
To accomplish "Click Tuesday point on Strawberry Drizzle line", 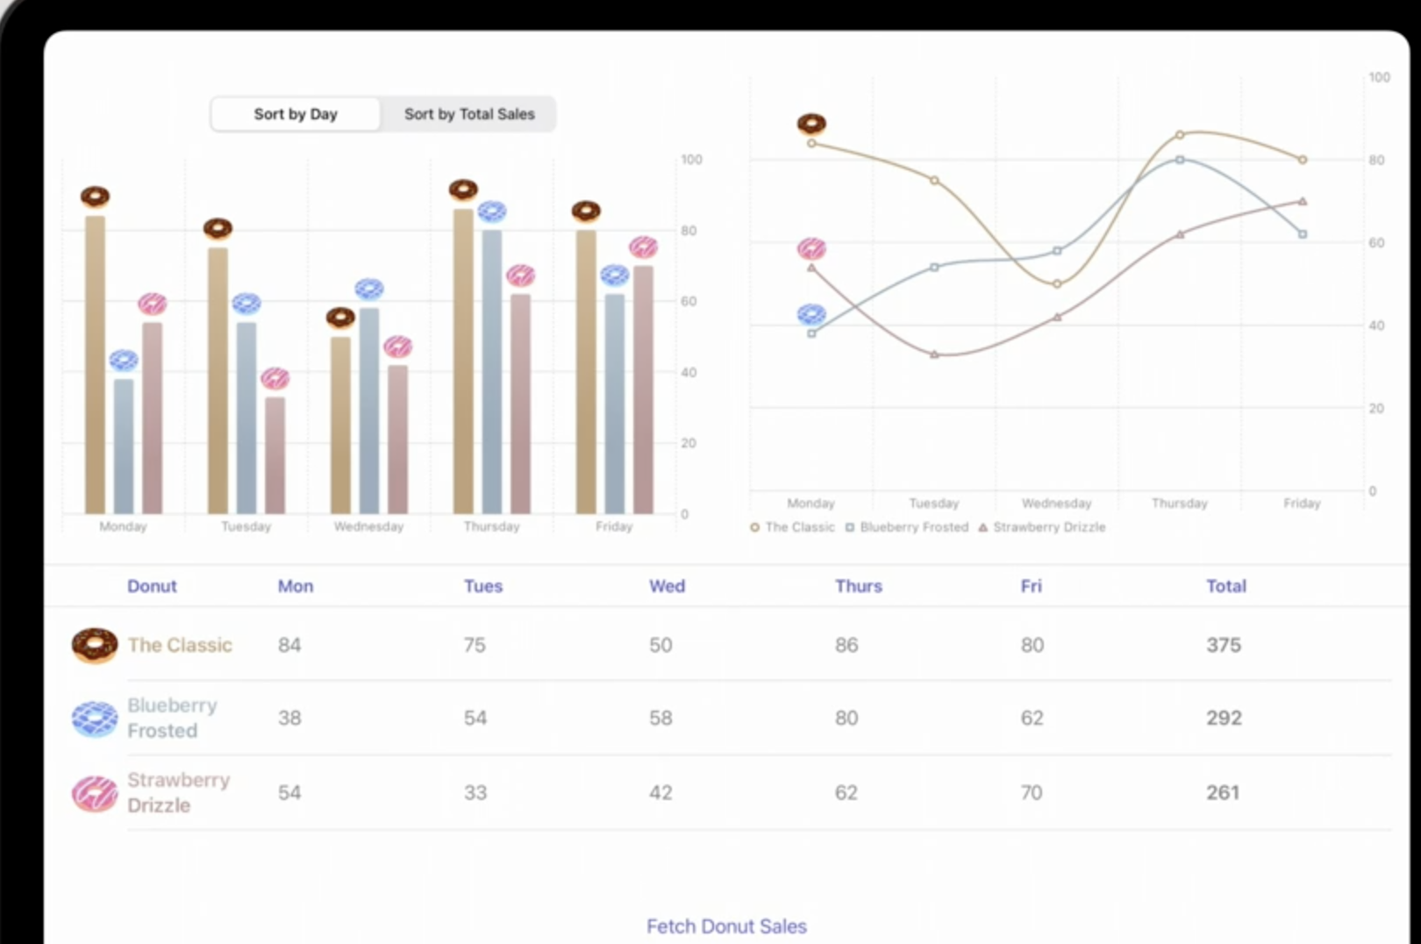I will pos(934,354).
